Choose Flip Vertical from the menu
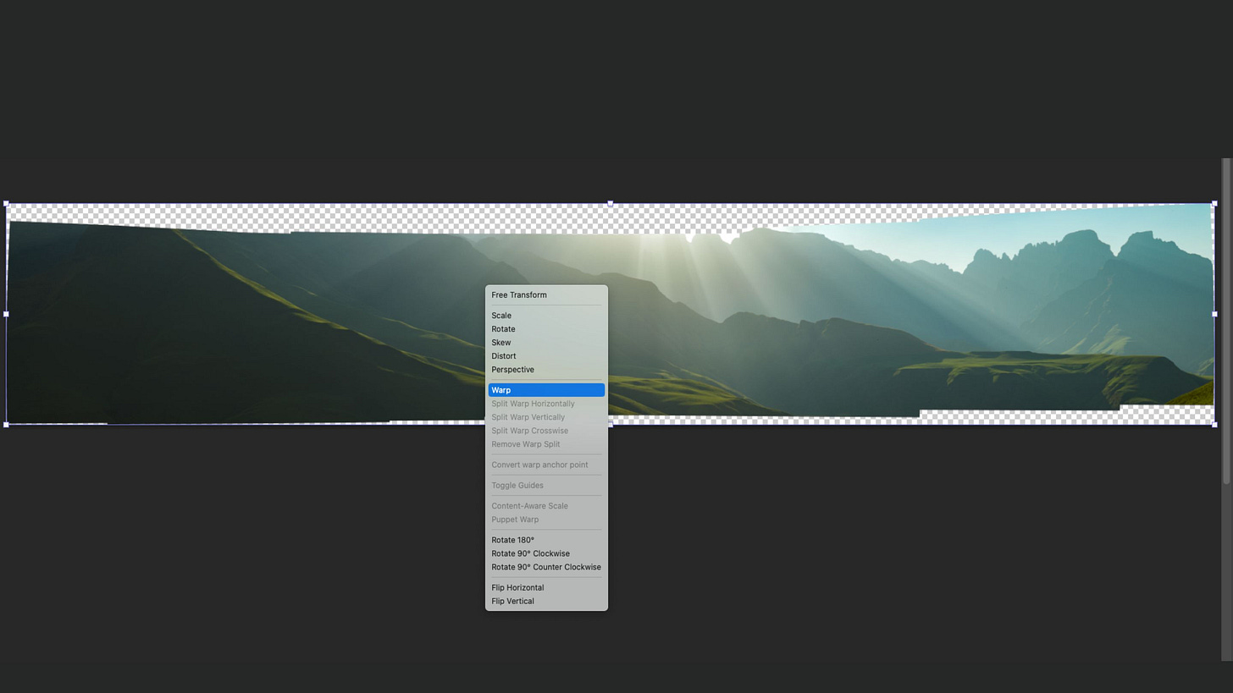 point(546,601)
